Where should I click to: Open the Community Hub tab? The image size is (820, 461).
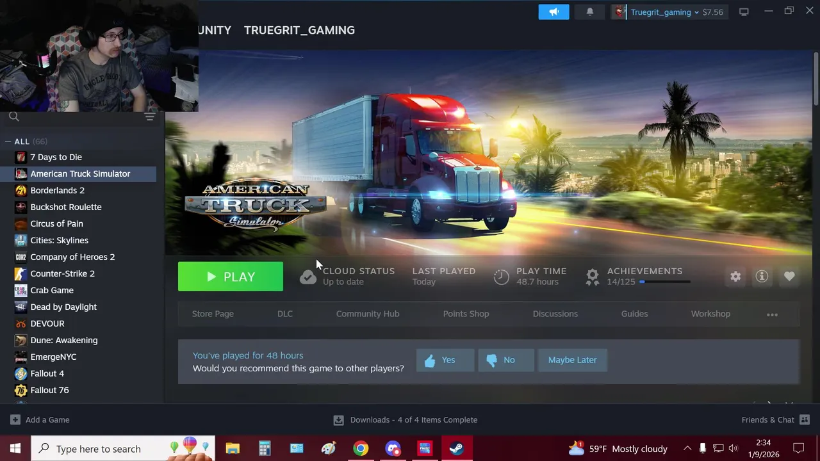click(368, 314)
